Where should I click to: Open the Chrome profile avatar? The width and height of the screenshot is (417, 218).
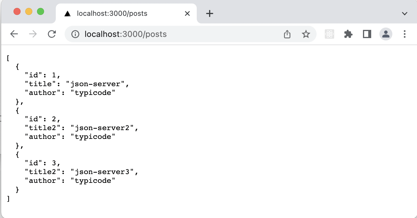click(x=386, y=34)
